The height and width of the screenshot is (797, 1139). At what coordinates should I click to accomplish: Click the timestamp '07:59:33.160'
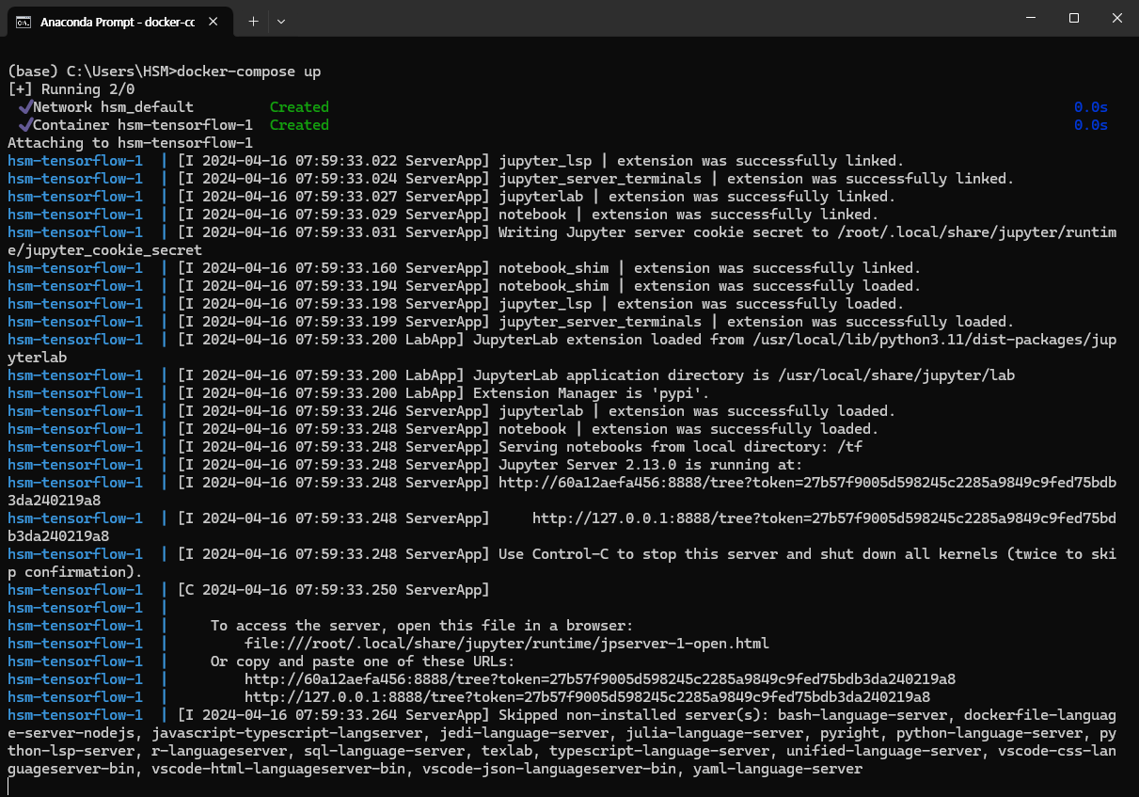click(x=346, y=268)
